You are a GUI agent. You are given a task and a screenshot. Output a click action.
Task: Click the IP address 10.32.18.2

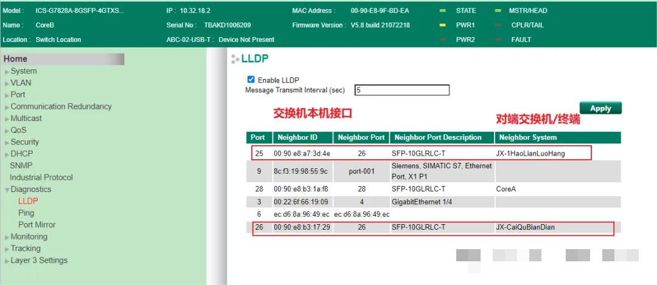[195, 11]
